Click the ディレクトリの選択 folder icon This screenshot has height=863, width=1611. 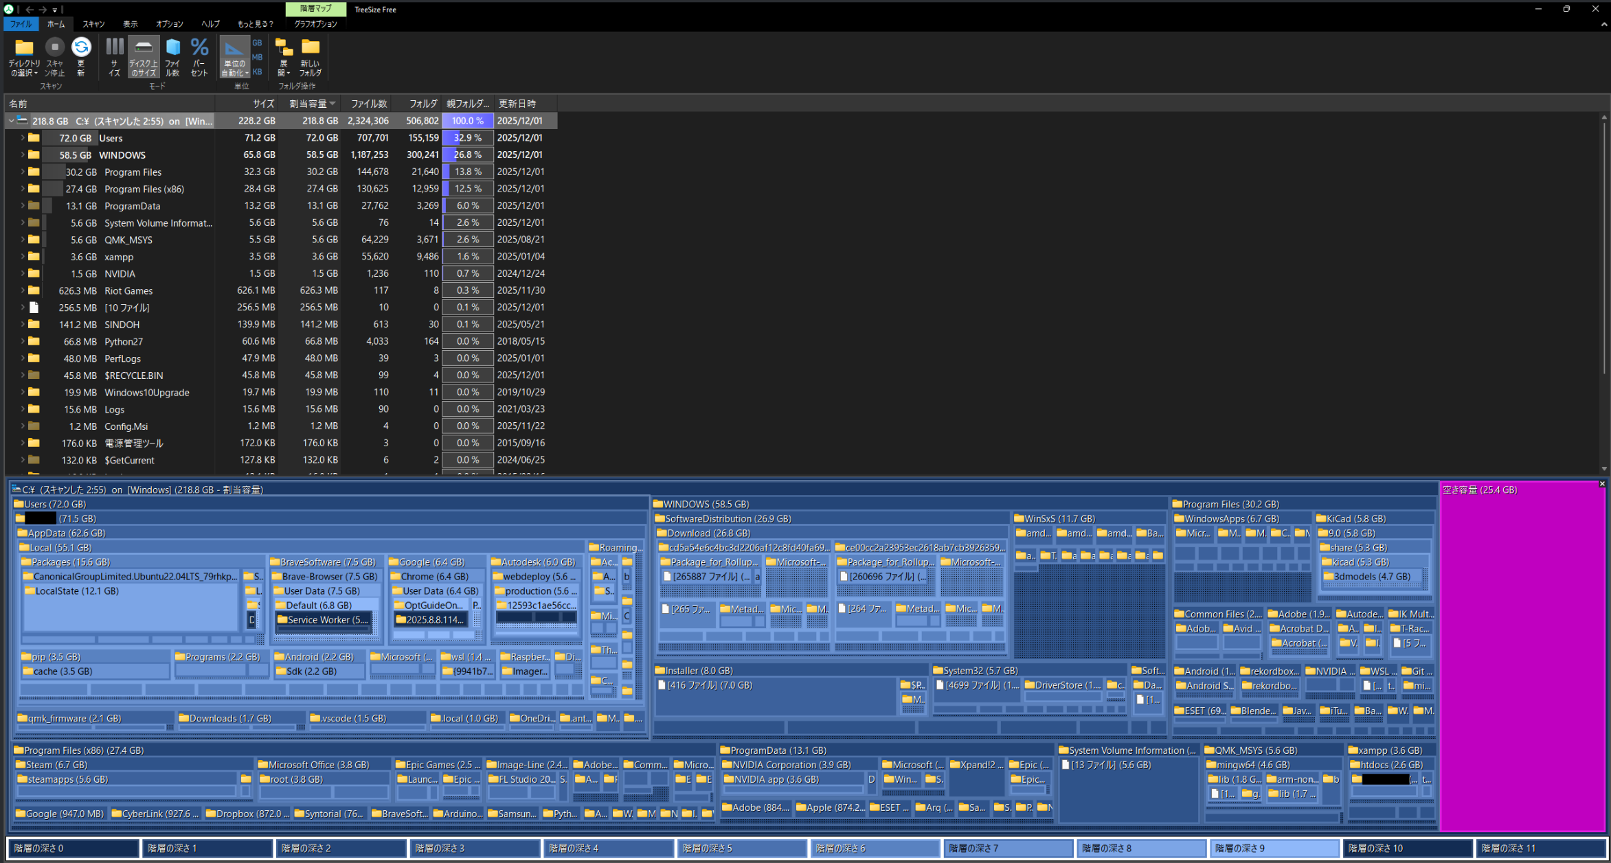24,47
